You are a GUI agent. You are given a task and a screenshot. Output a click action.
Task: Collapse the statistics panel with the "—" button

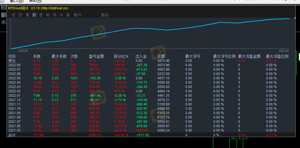click(3, 8)
